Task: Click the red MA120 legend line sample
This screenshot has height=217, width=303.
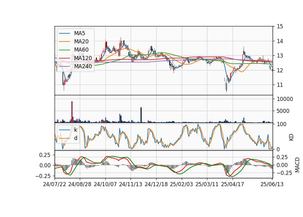Action: (x=64, y=58)
